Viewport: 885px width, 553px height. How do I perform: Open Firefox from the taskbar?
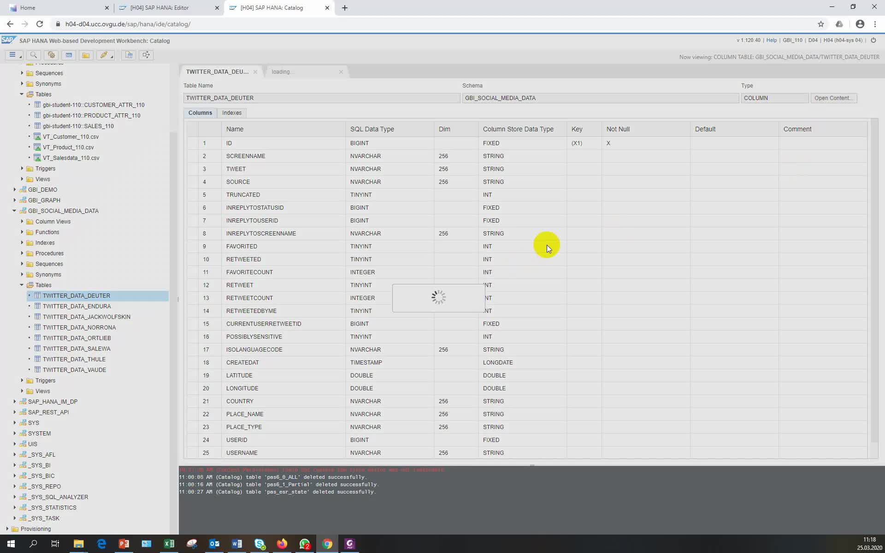point(282,544)
